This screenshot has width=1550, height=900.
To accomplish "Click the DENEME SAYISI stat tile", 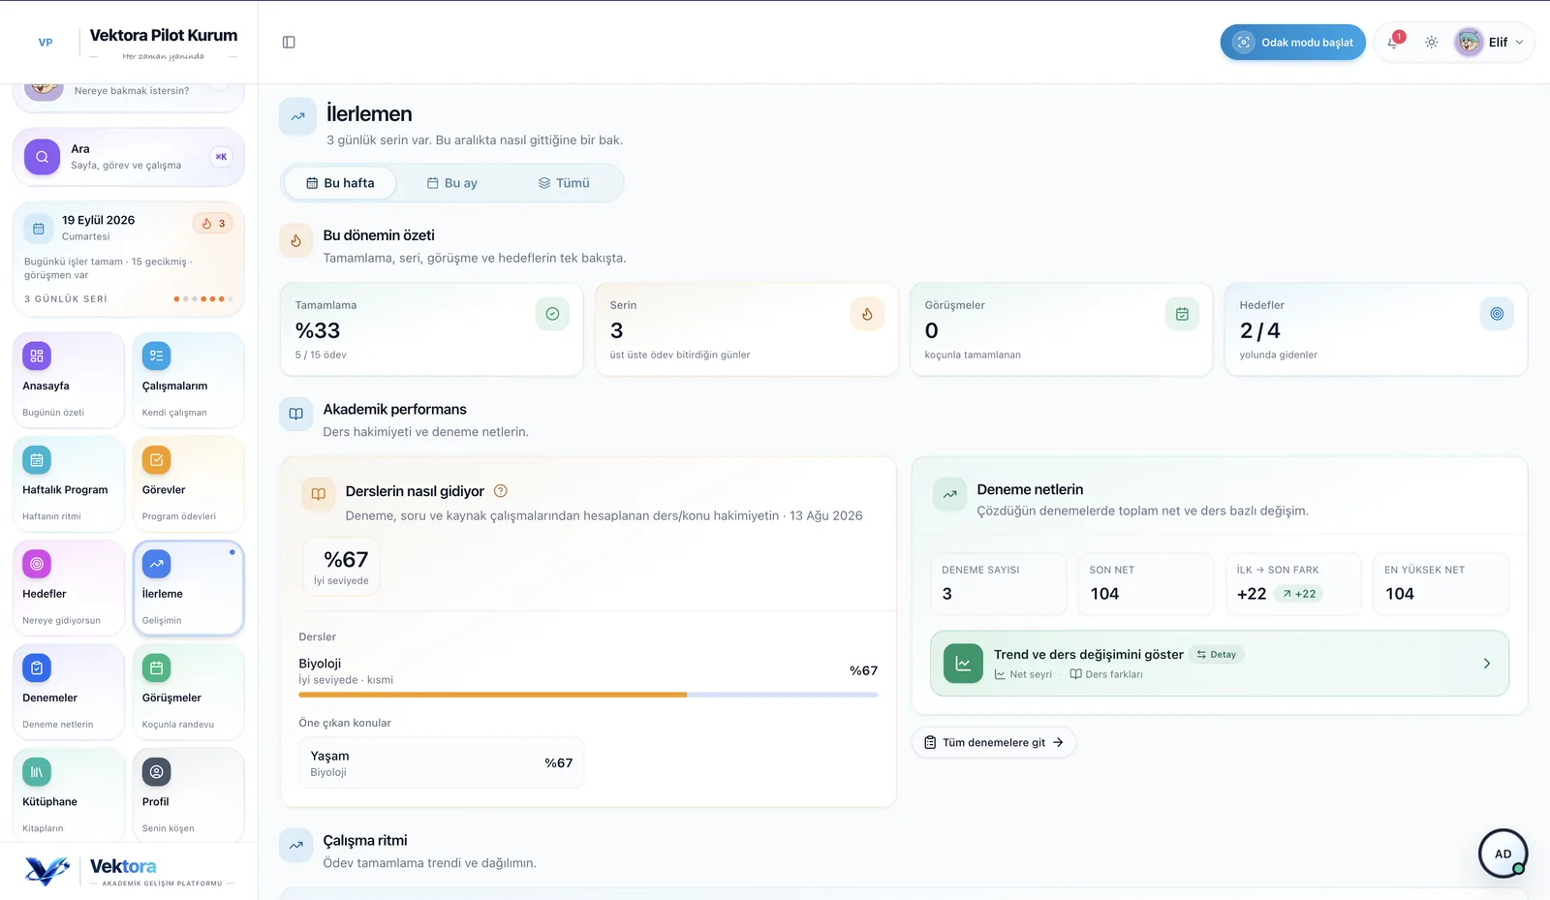I will (x=998, y=584).
